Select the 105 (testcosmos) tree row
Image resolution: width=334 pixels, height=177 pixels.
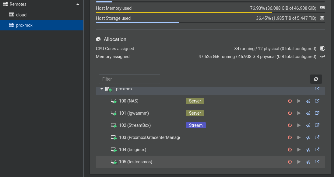[x=210, y=162]
